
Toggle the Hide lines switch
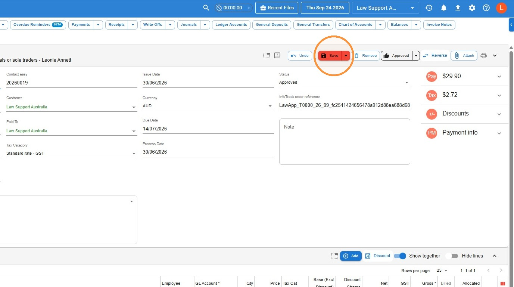452,256
